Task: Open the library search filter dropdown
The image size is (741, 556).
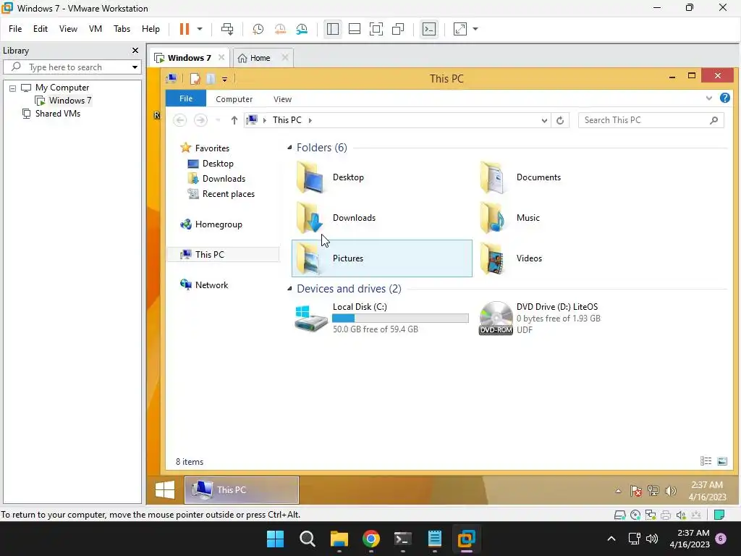Action: click(135, 67)
